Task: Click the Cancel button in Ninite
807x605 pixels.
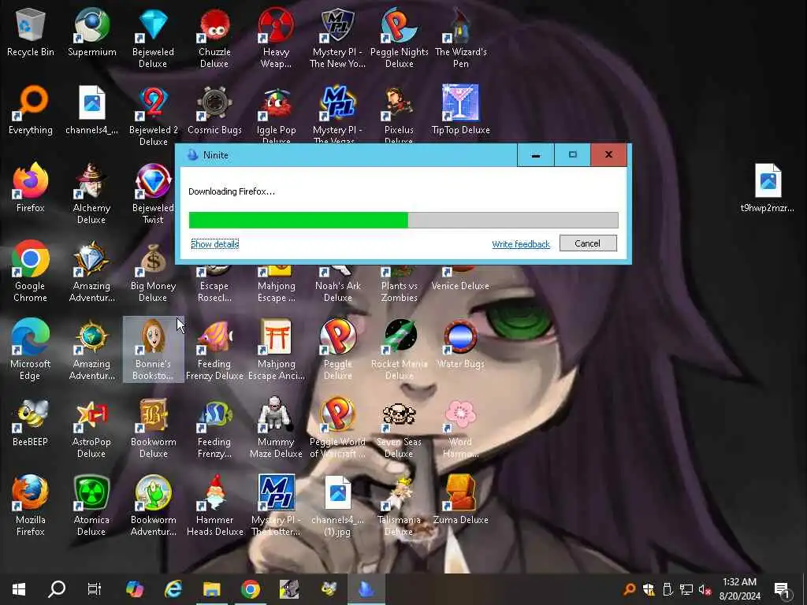Action: [588, 243]
